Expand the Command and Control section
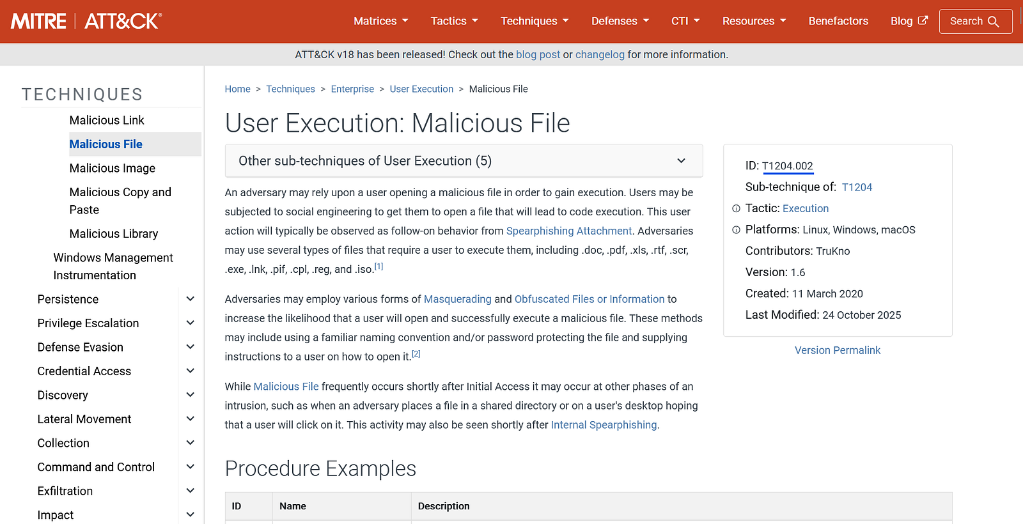 pos(190,467)
